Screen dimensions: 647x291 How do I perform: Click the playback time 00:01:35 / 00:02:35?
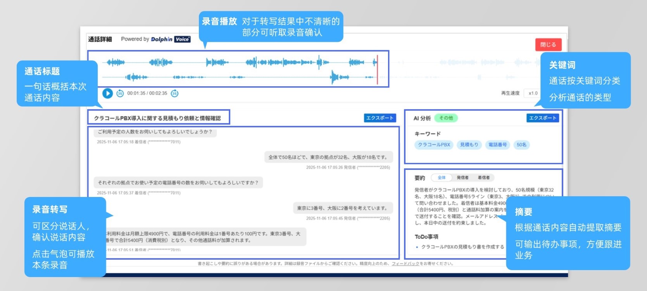pos(147,93)
